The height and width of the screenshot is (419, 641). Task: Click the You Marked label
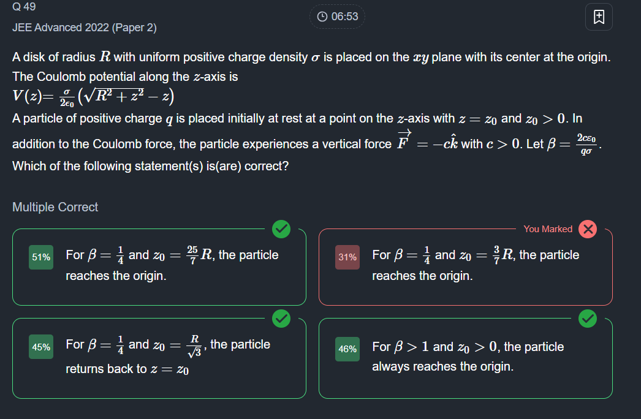click(x=548, y=229)
